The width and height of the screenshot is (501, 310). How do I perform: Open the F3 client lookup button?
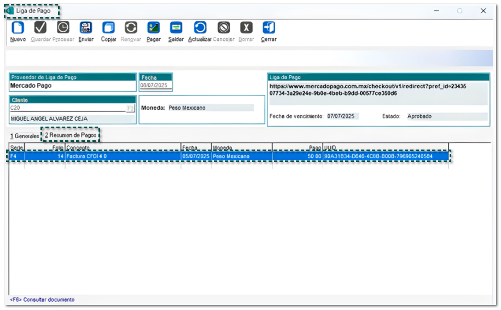click(130, 109)
